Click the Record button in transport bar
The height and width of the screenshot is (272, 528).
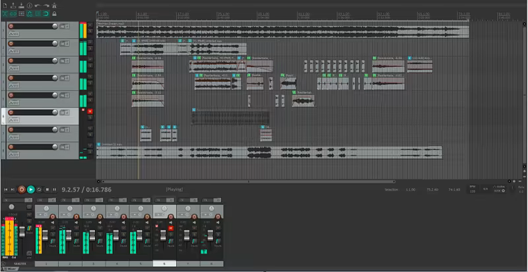tap(22, 189)
